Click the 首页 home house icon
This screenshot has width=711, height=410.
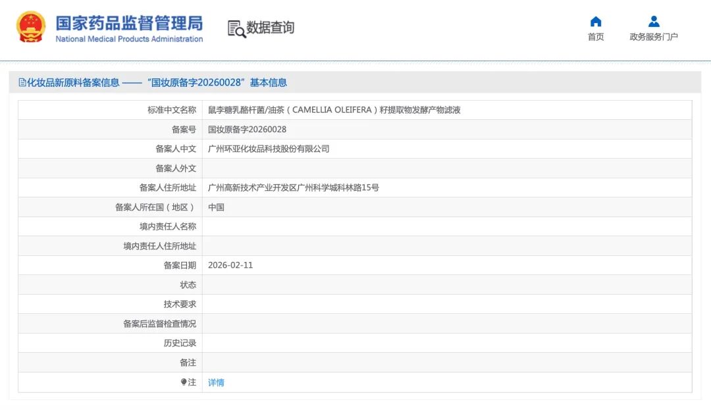point(595,21)
